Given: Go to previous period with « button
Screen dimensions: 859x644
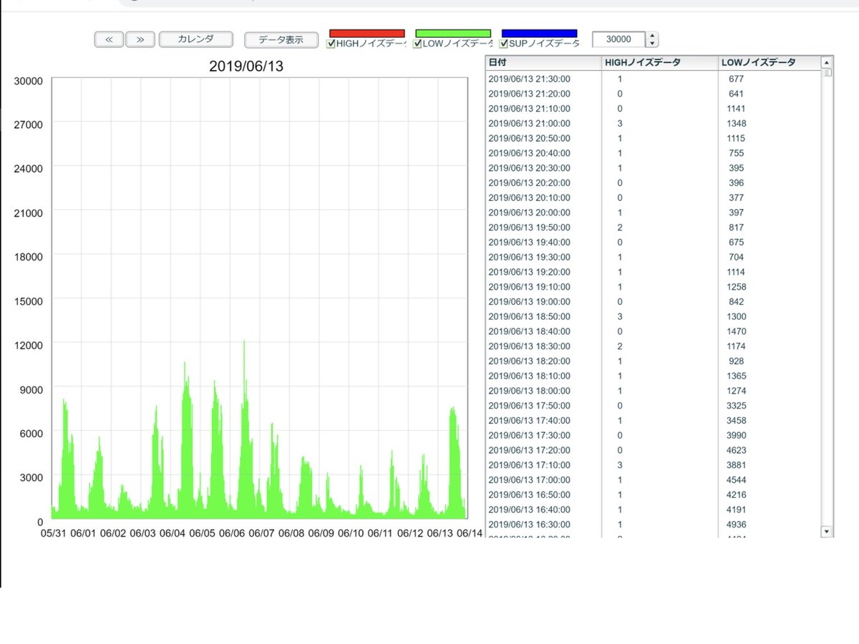Looking at the screenshot, I should (x=110, y=39).
